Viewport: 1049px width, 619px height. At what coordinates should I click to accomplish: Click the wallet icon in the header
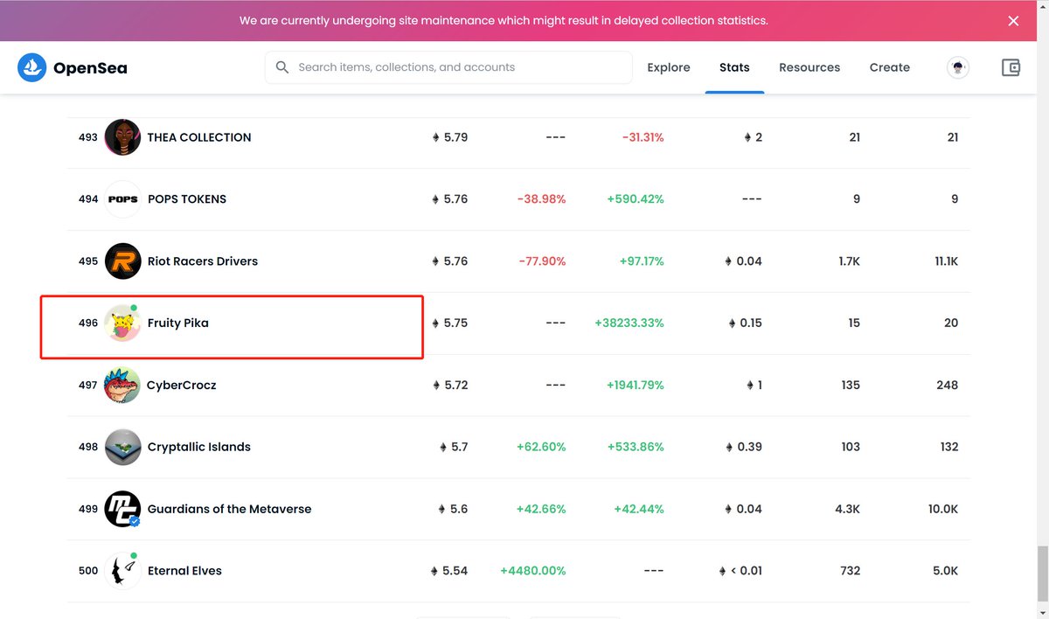click(1011, 67)
